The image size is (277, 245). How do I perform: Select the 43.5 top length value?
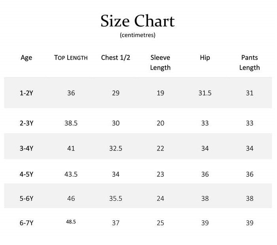[71, 174]
